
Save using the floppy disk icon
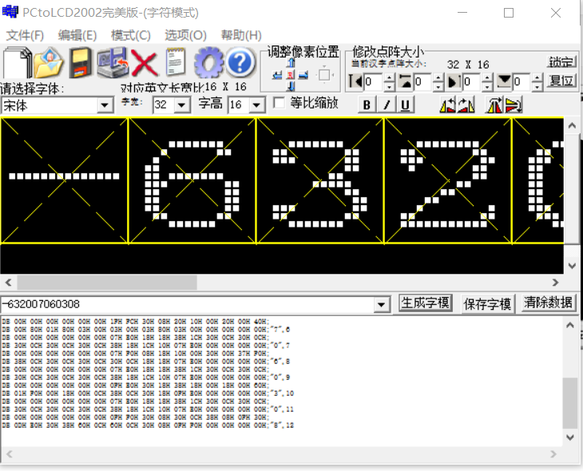(x=81, y=62)
